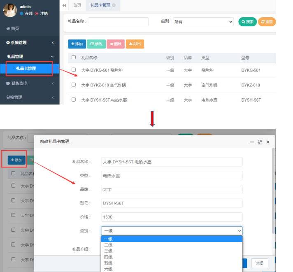
Task: Switch to the 礼品卡管理 tab
Action: (x=100, y=5)
